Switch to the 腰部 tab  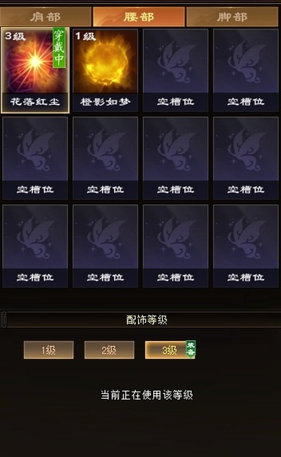139,16
